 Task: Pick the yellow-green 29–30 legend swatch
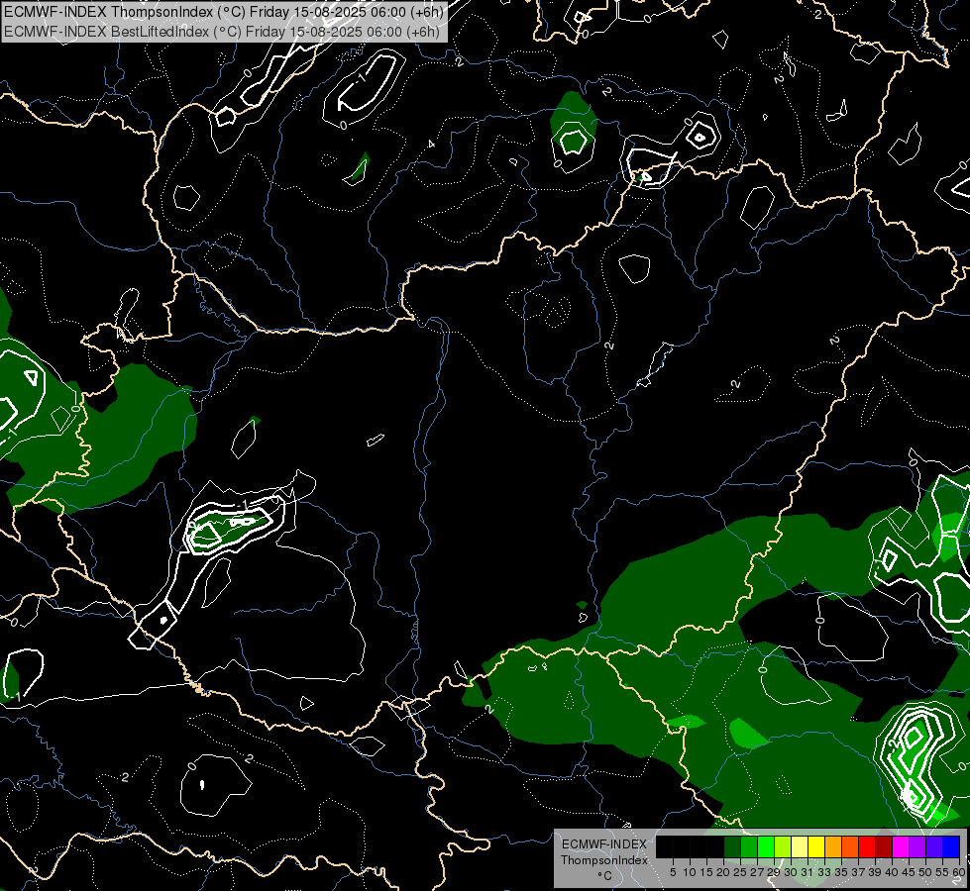tap(783, 846)
